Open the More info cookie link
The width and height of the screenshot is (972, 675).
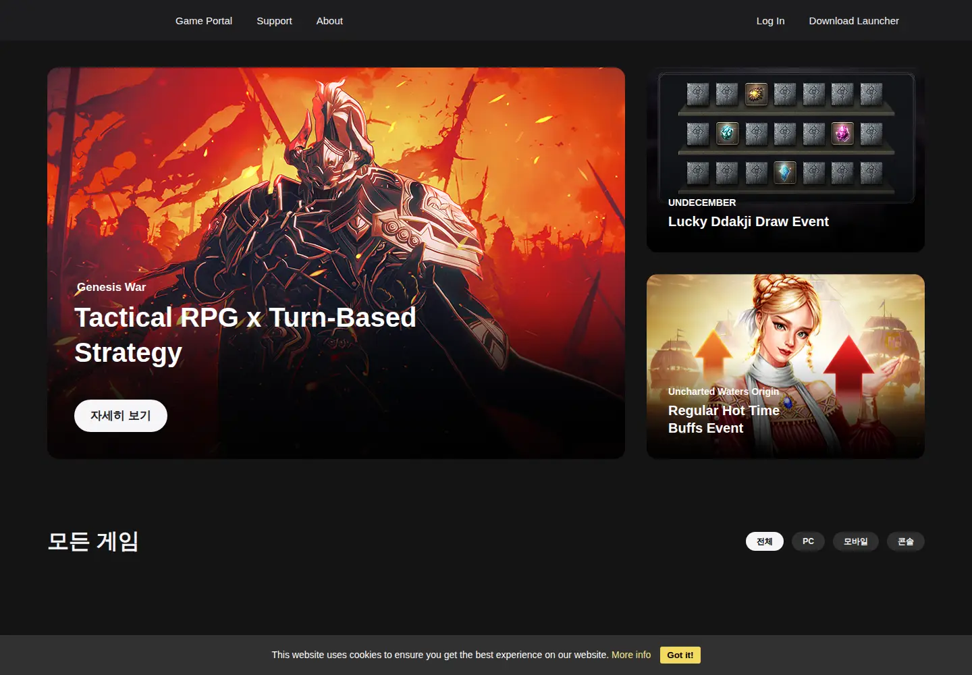tap(631, 655)
